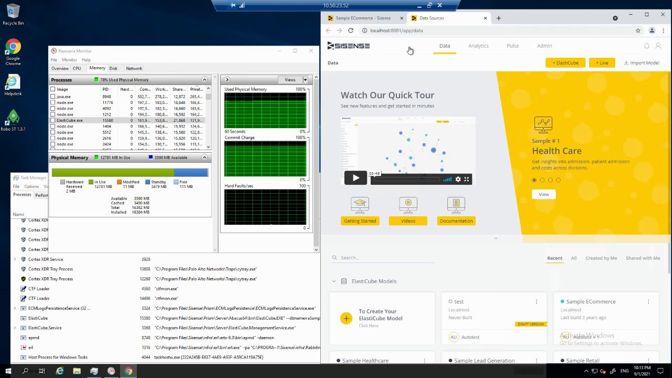
Task: Open the Sisense notifications bell
Action: 646,46
